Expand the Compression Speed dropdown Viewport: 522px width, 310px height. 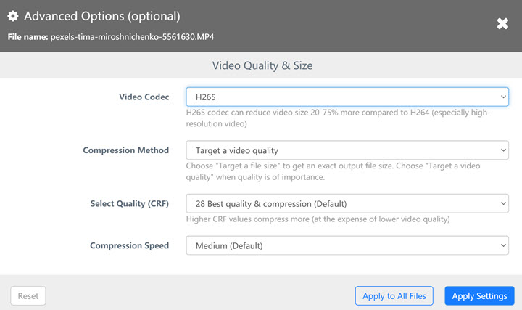coord(347,246)
